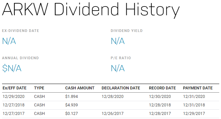Viewport: 221px width, 119px height.
Task: Click the N/A value under Ex-Dividend Date
Action: pyautogui.click(x=9, y=41)
